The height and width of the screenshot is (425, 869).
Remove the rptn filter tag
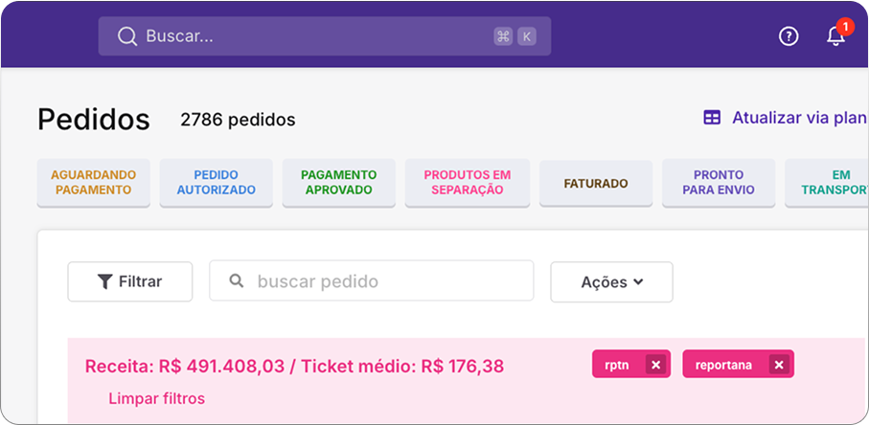pos(656,365)
